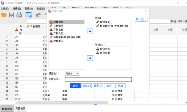Click the horizontal scrollbar of data view
The height and width of the screenshot is (112, 187).
point(63,102)
